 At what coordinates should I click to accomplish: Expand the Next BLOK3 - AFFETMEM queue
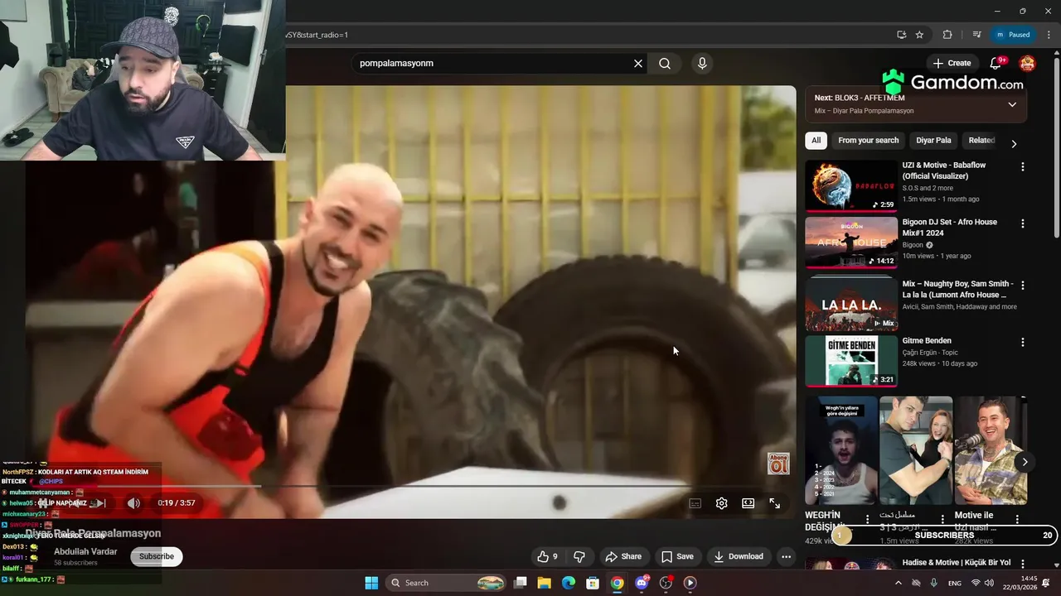[x=1012, y=104]
